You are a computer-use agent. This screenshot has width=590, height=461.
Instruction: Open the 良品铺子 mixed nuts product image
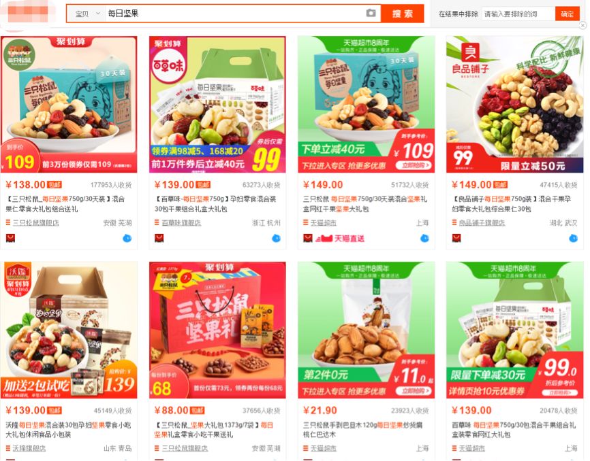(x=515, y=104)
